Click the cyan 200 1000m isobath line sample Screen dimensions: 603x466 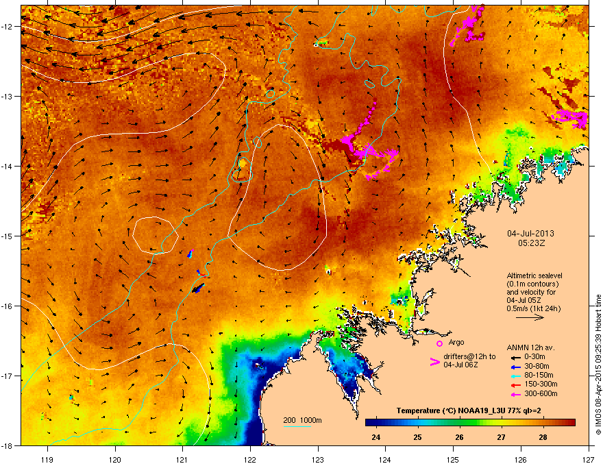coord(297,426)
